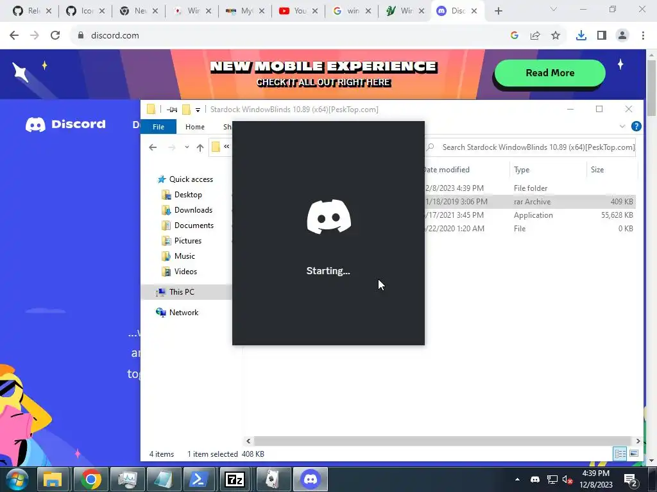Image resolution: width=657 pixels, height=492 pixels.
Task: Open File Explorer from the taskbar
Action: 53,479
